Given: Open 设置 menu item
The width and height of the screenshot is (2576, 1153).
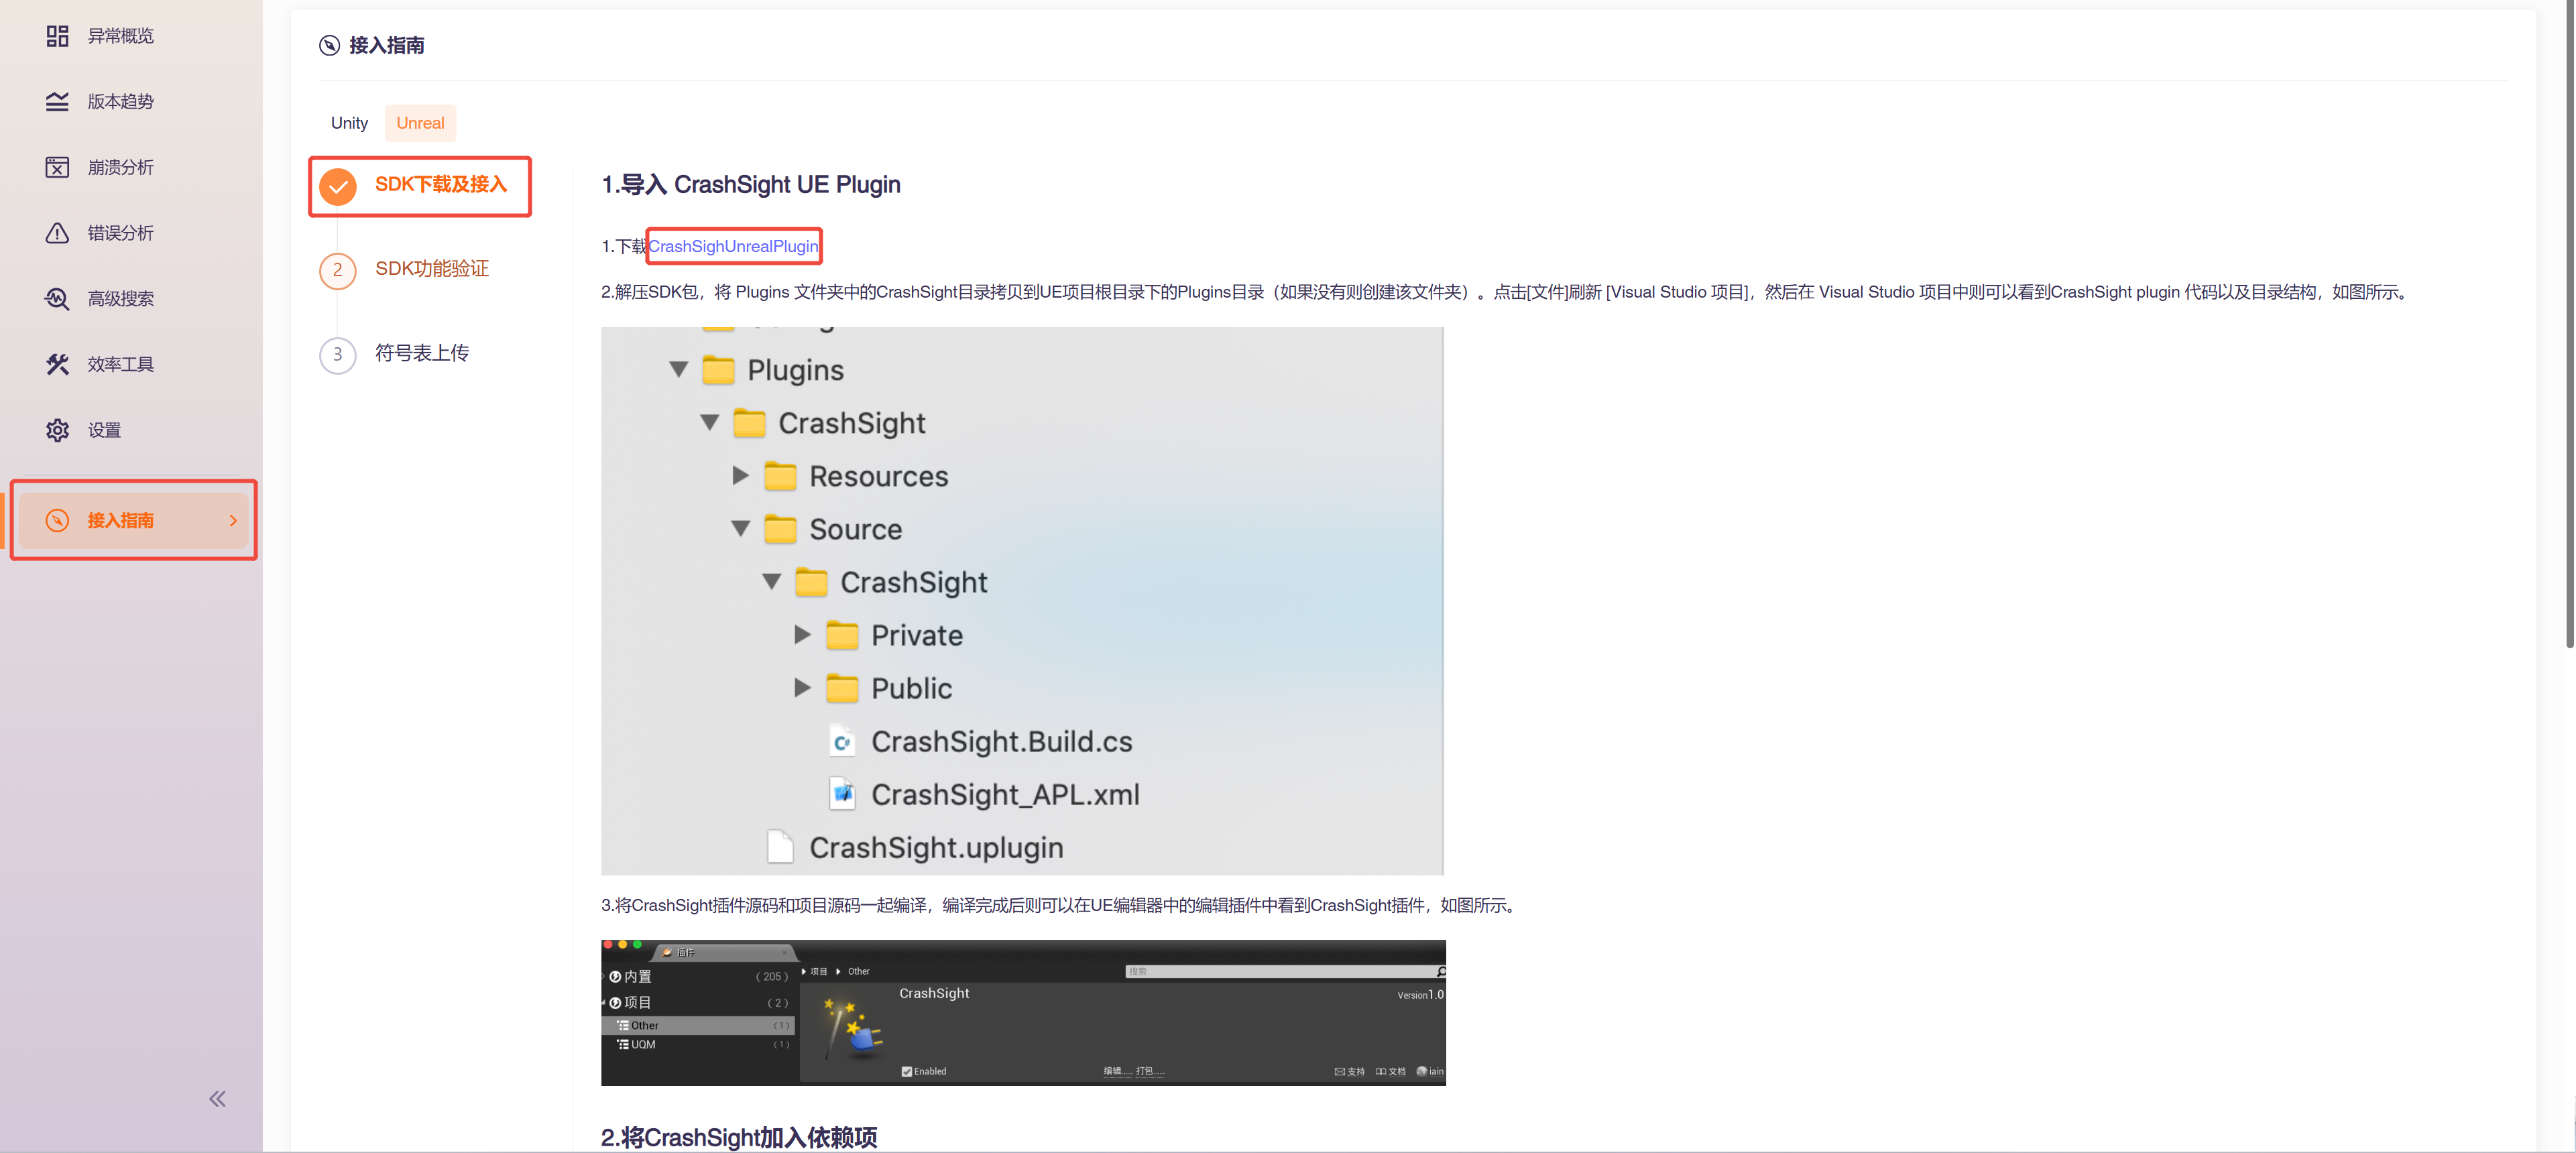Looking at the screenshot, I should tap(104, 430).
